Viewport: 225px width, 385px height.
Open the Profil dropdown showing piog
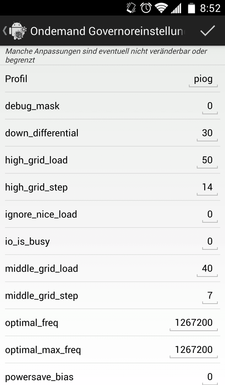click(203, 80)
